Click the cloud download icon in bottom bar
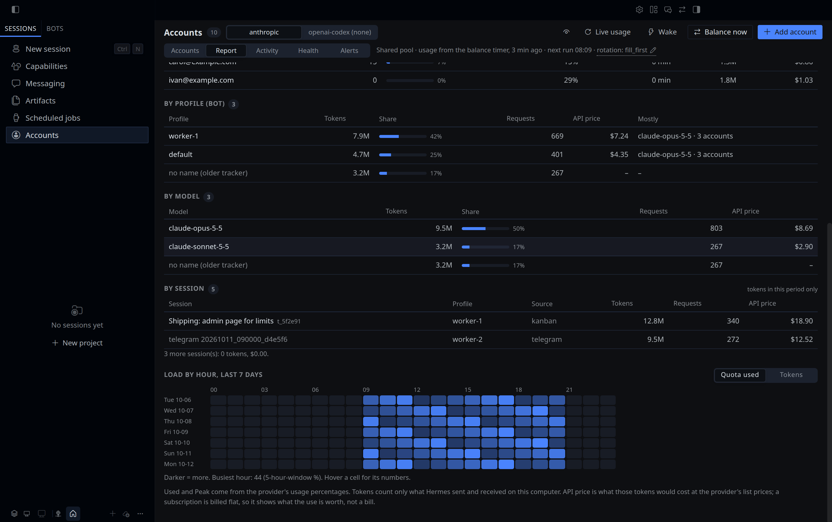The image size is (832, 522). coord(126,514)
